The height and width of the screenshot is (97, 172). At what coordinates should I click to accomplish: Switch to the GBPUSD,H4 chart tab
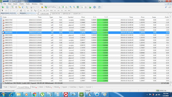67,14
